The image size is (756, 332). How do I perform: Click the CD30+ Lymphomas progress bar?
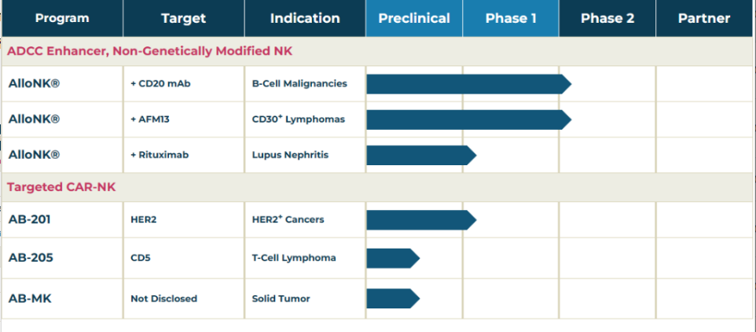pyautogui.click(x=468, y=120)
